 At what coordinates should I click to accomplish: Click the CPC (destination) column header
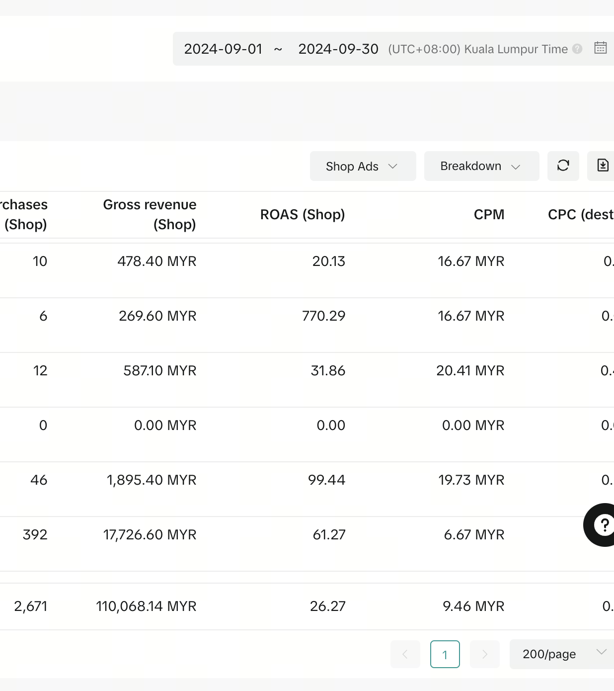[x=580, y=214]
